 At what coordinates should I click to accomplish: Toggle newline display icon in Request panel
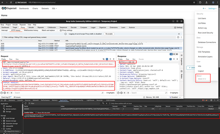click(110, 59)
